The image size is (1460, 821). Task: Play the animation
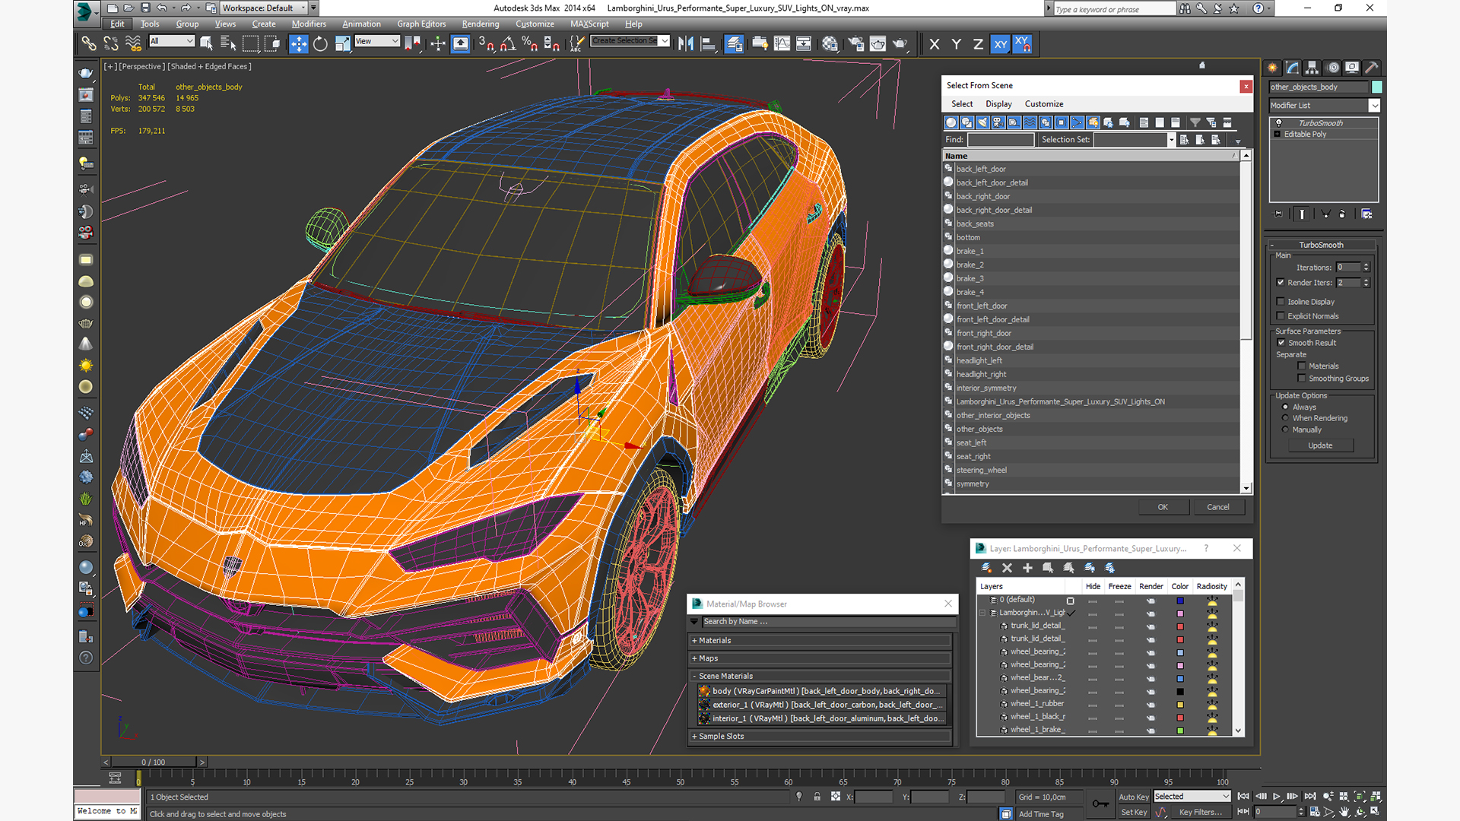[1277, 797]
